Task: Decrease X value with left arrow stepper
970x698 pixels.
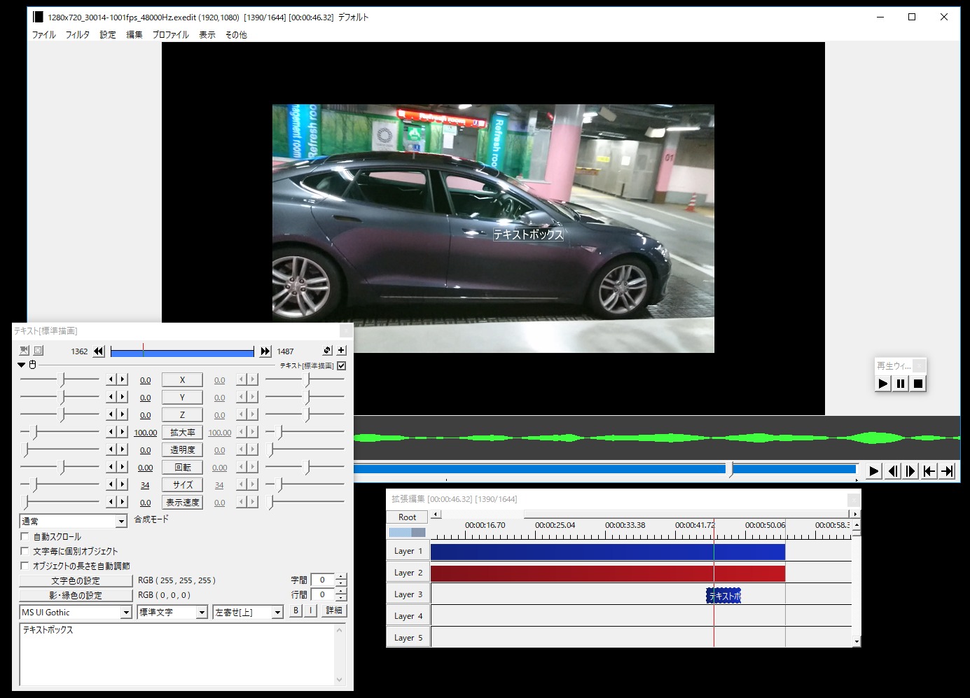Action: click(x=111, y=379)
